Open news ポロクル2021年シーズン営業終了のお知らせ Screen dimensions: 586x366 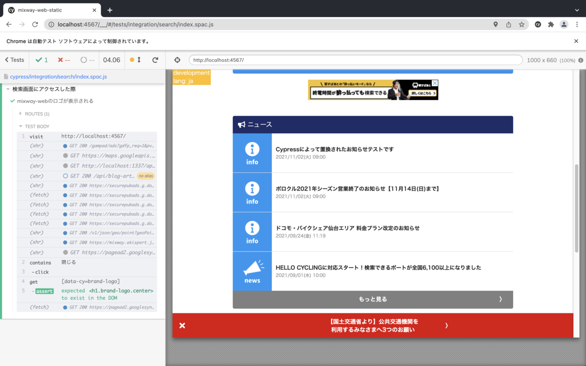(357, 189)
